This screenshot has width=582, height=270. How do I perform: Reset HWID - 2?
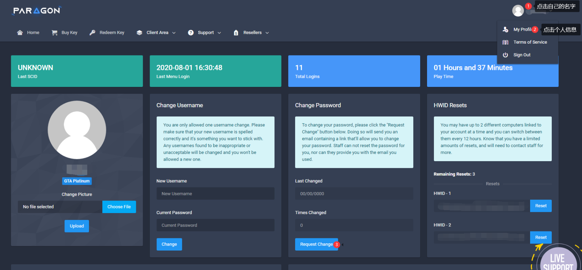click(541, 237)
